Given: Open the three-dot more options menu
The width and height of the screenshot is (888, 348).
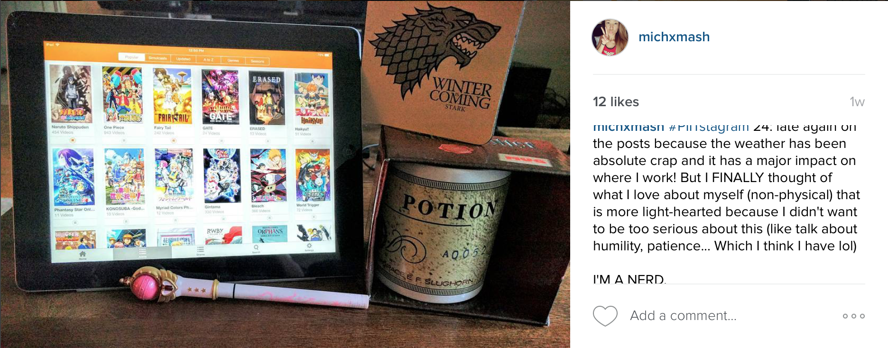Looking at the screenshot, I should pos(853,316).
